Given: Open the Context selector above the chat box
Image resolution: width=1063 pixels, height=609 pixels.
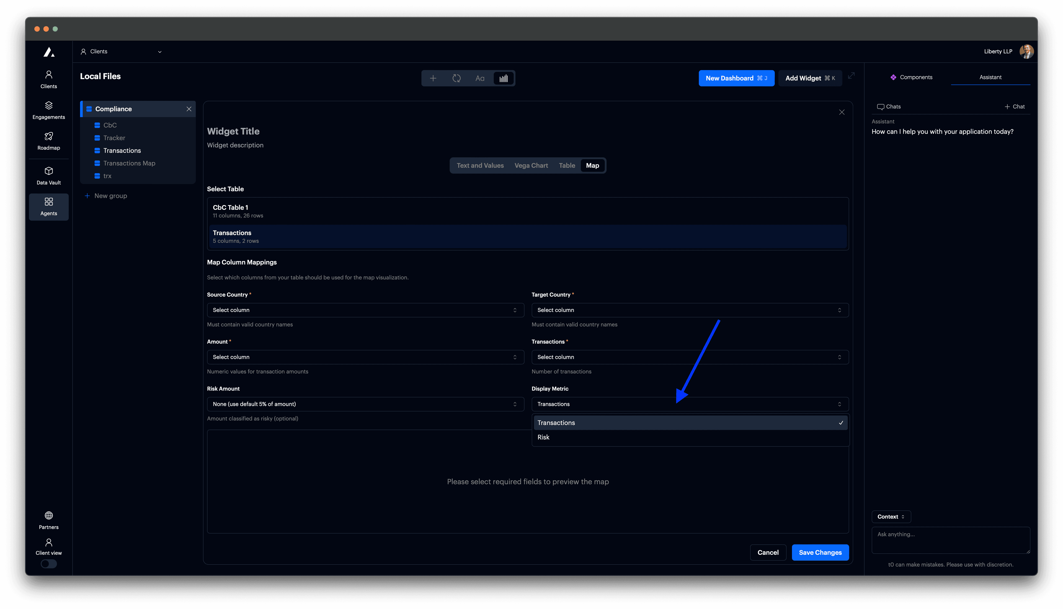Looking at the screenshot, I should [891, 517].
